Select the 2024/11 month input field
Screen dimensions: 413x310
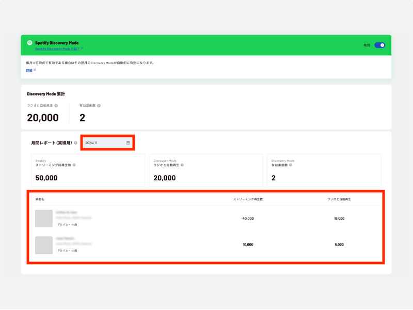[x=107, y=143]
